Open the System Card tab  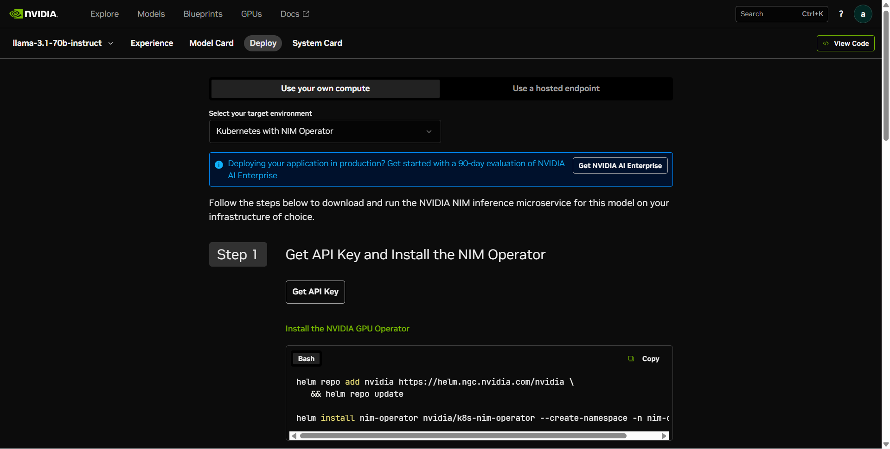pos(317,43)
